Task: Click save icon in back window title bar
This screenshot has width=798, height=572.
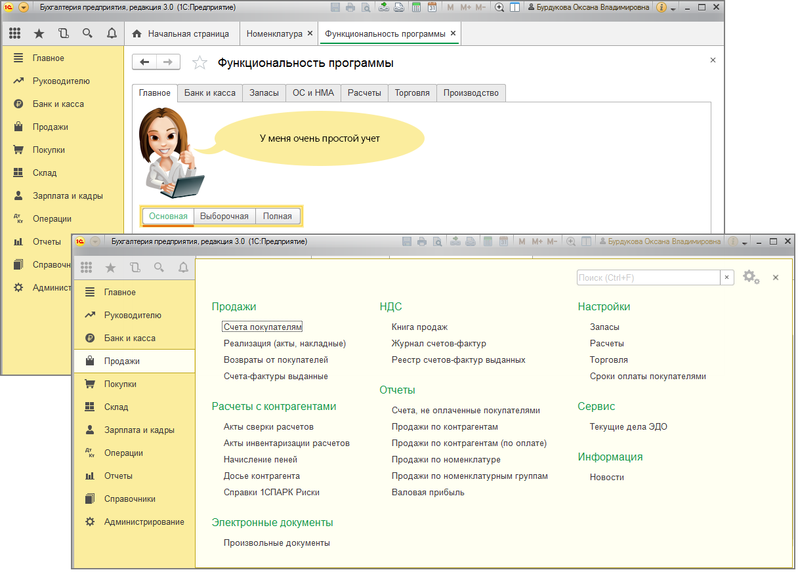Action: [x=335, y=8]
